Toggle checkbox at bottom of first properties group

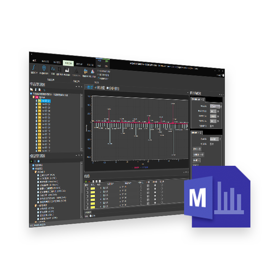point(211,126)
